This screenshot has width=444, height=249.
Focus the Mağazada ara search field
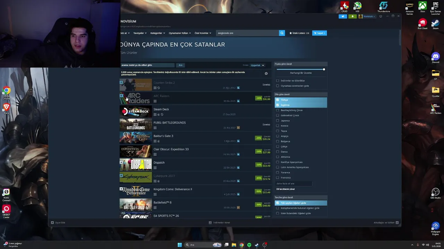pyautogui.click(x=247, y=33)
